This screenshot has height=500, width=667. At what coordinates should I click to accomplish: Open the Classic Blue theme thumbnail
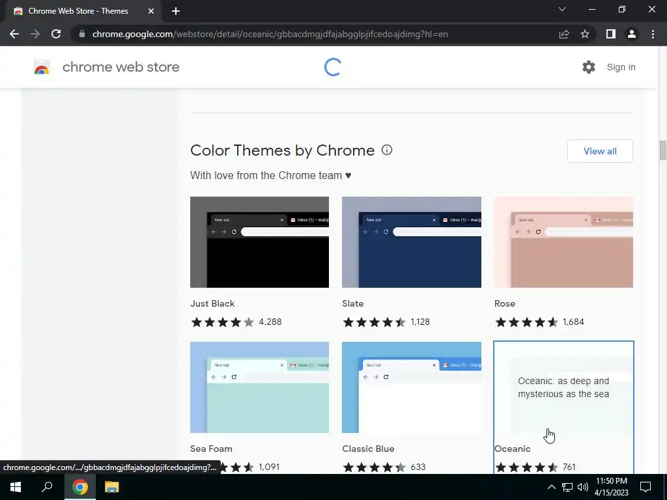pos(412,387)
